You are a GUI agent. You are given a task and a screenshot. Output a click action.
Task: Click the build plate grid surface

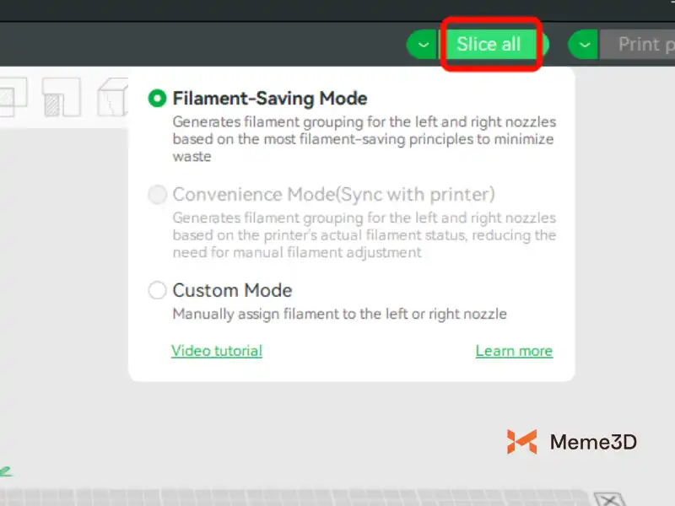click(x=295, y=498)
